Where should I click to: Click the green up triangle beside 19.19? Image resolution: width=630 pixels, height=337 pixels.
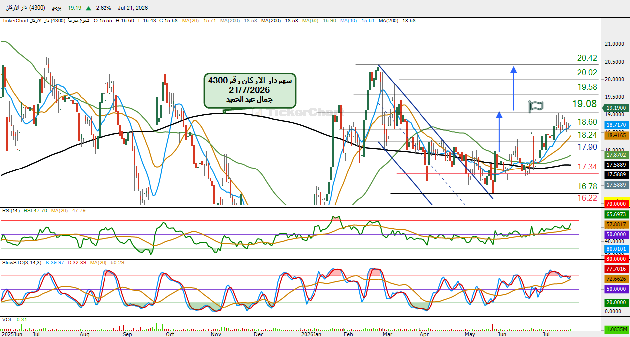click(88, 8)
